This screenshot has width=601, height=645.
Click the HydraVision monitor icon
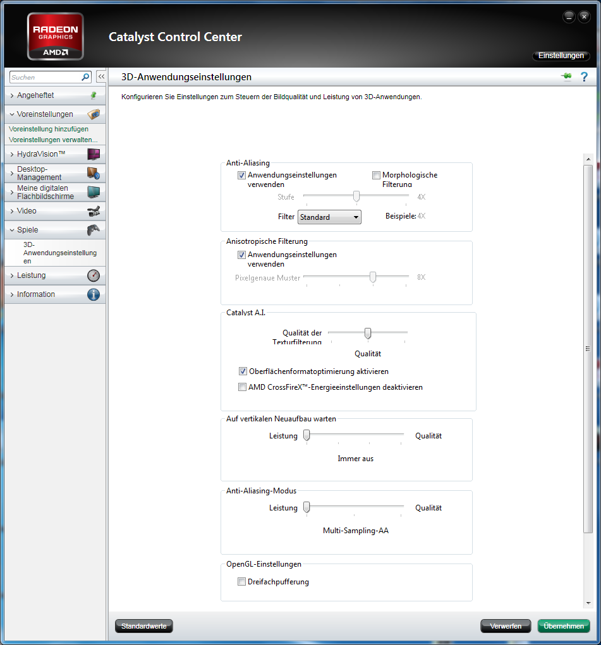(94, 154)
